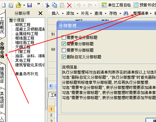The image size is (156, 122).
Task: Click the Open folder icon
Action: click(x=19, y=5)
